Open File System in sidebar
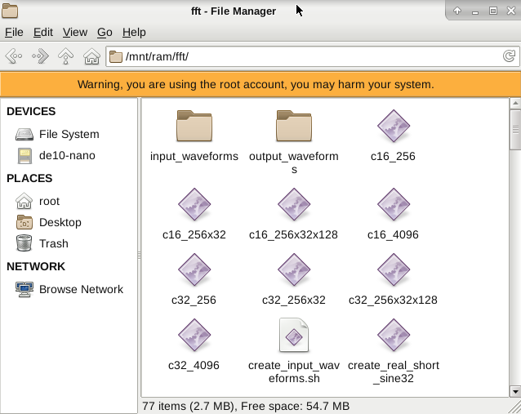The image size is (521, 414). coord(69,134)
